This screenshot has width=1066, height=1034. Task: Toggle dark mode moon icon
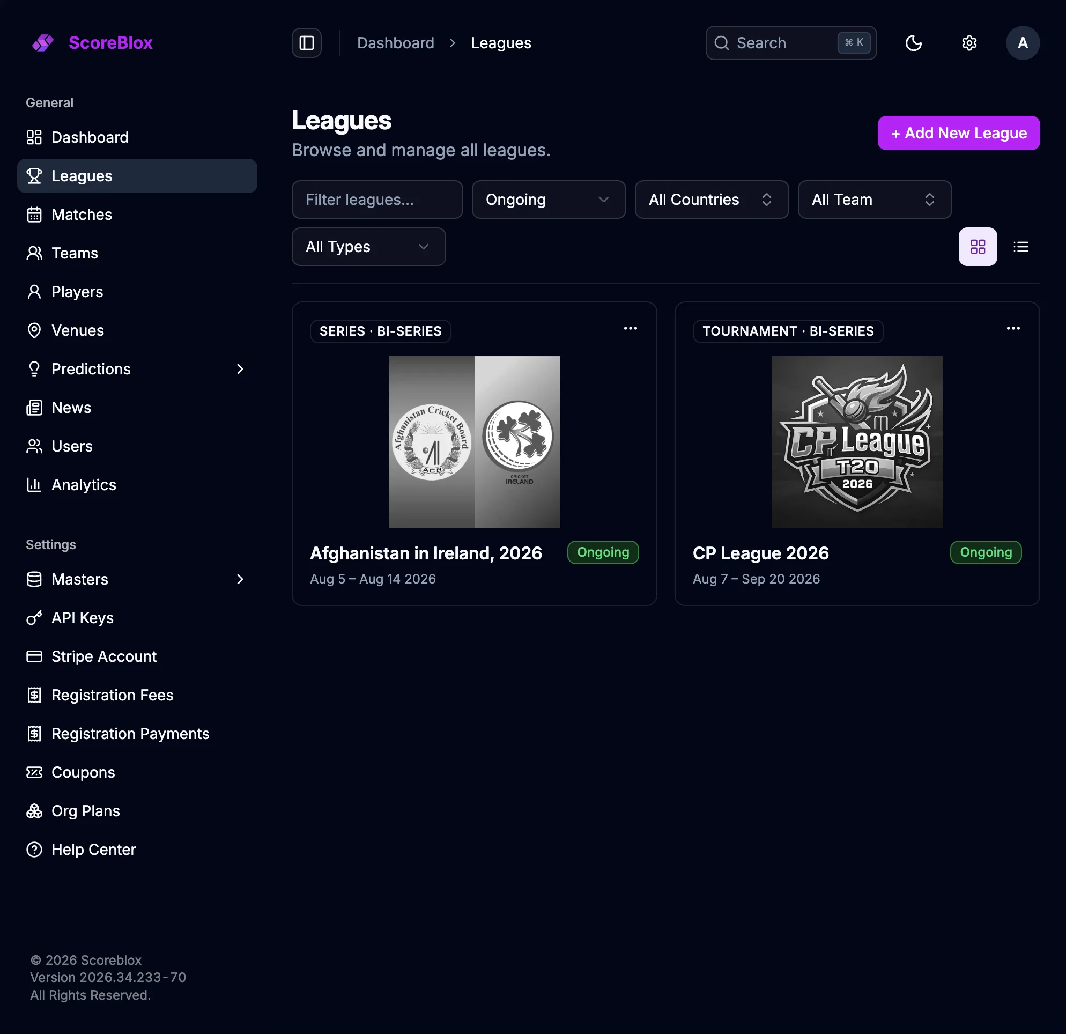tap(913, 43)
